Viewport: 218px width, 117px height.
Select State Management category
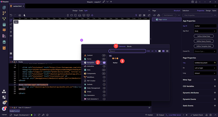94,88
